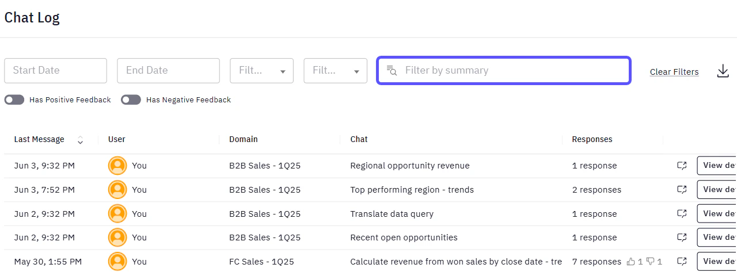Click 'Has Positive Feedback' label

pyautogui.click(x=70, y=100)
